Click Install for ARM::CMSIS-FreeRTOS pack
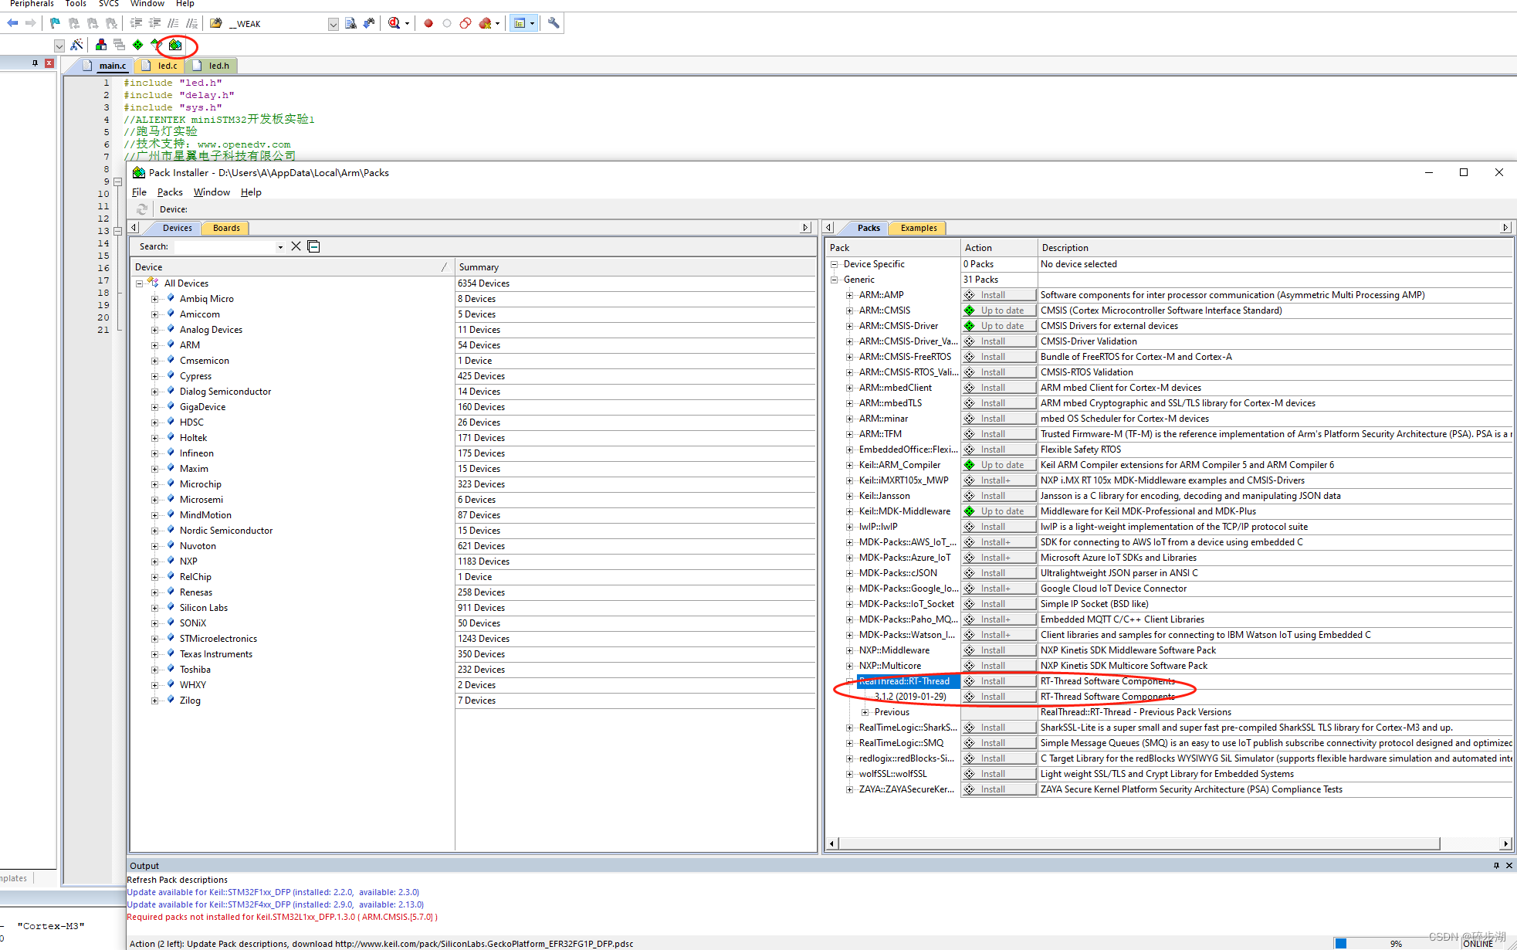Screen dimensions: 1517x950 point(998,357)
